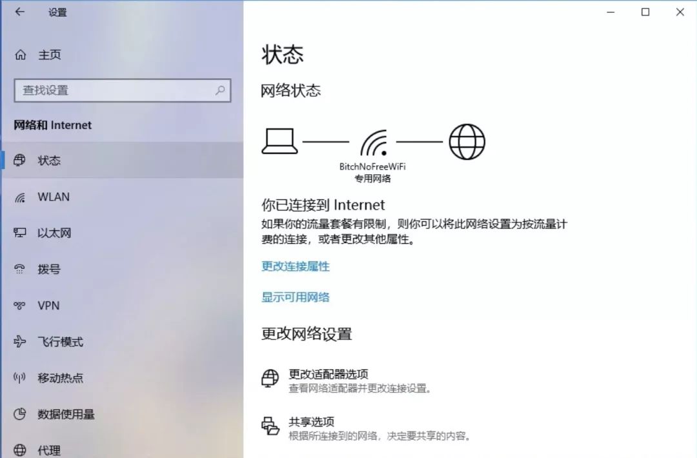This screenshot has width=697, height=458.
Task: Open 更改适配器选项
Action: [x=347, y=381]
